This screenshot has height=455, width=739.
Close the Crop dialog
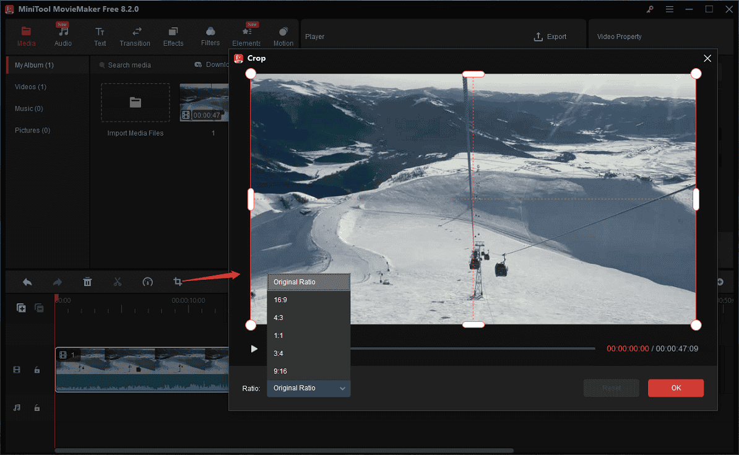pyautogui.click(x=707, y=58)
